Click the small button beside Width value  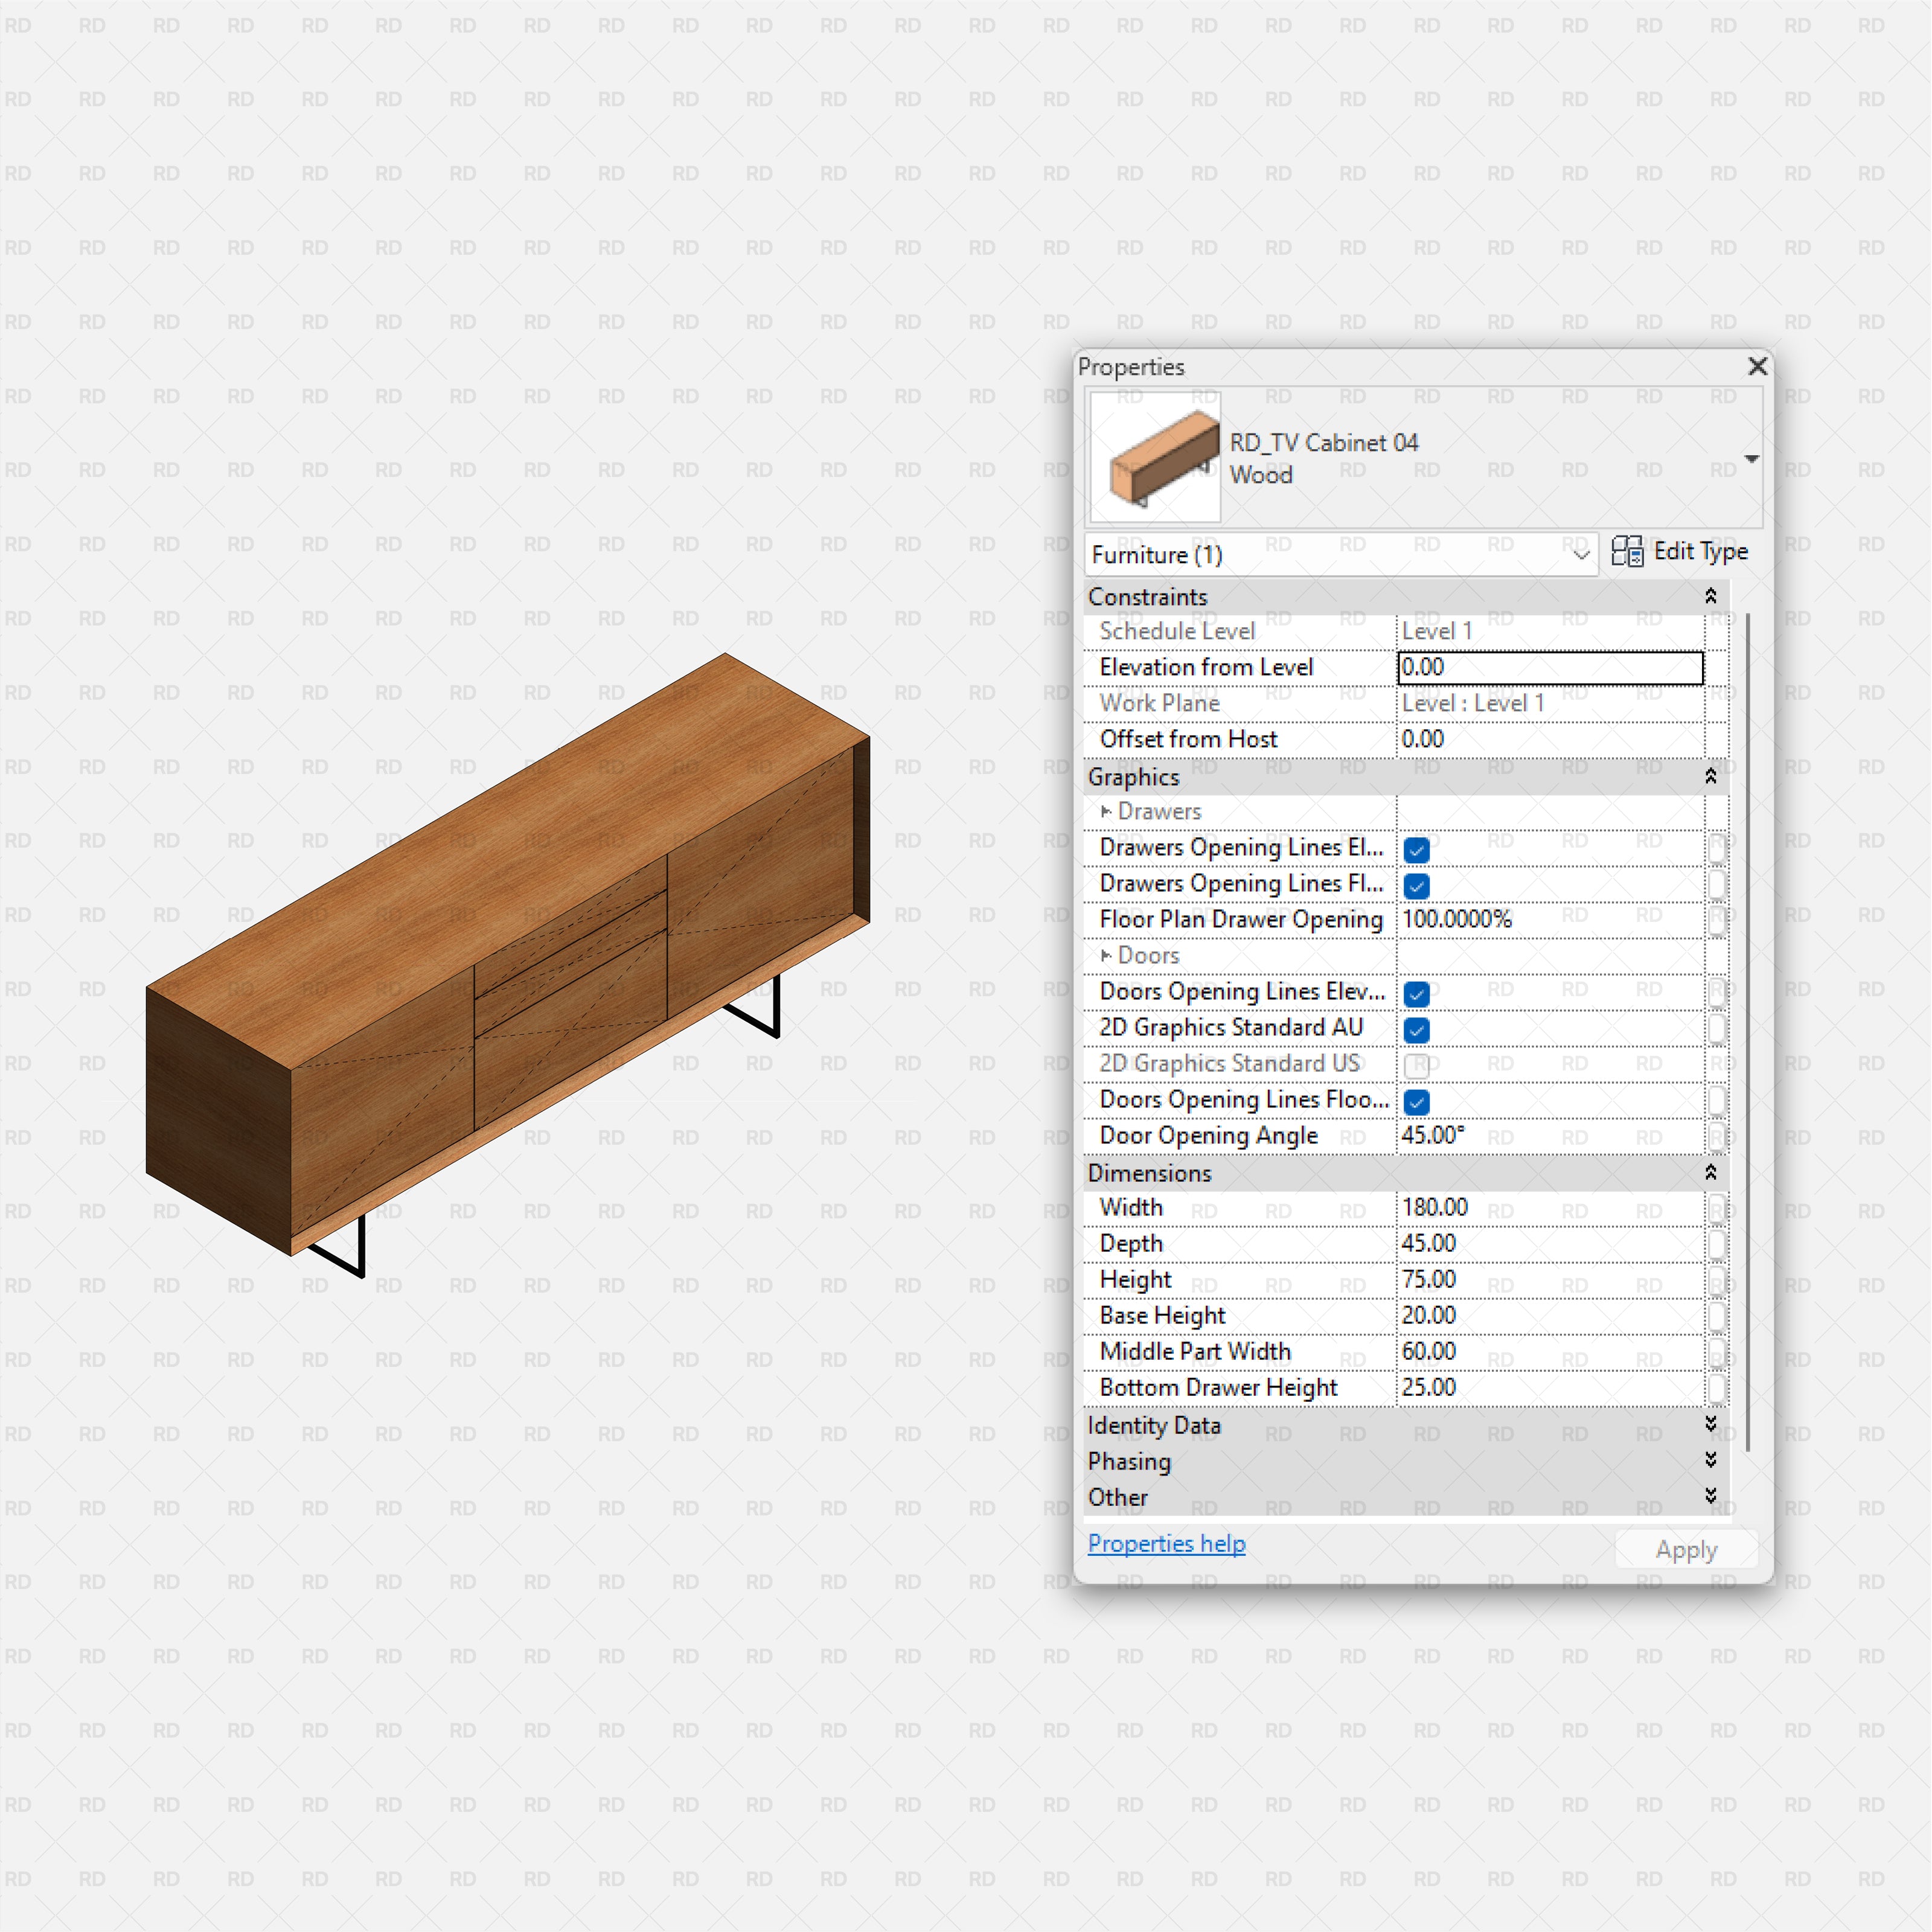(x=1719, y=1208)
